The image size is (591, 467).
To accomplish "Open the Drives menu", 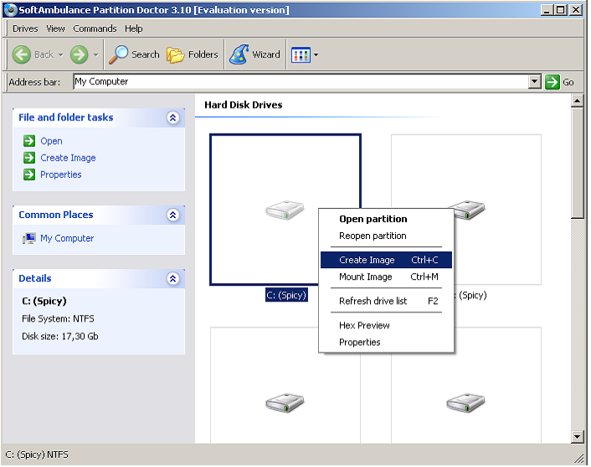I will (x=25, y=28).
